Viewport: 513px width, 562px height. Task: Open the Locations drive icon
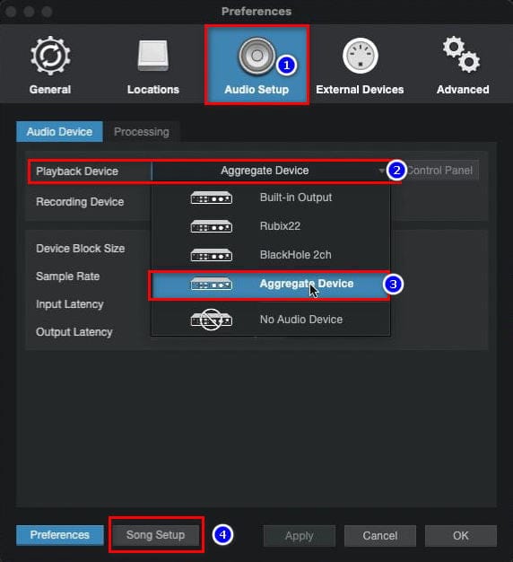(153, 56)
